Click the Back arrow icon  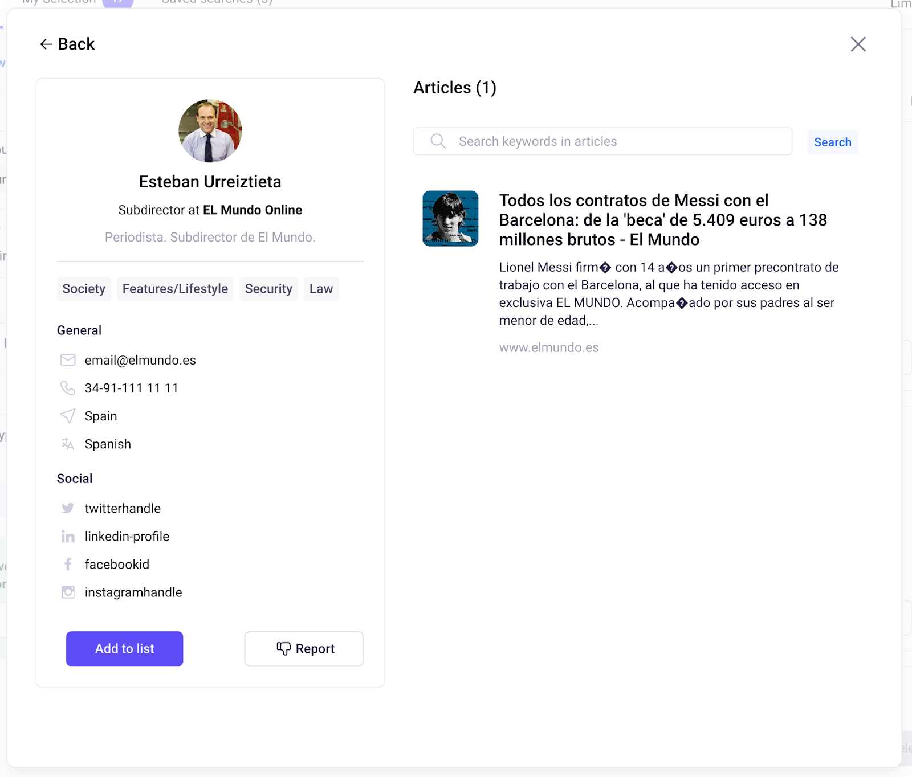[x=46, y=44]
